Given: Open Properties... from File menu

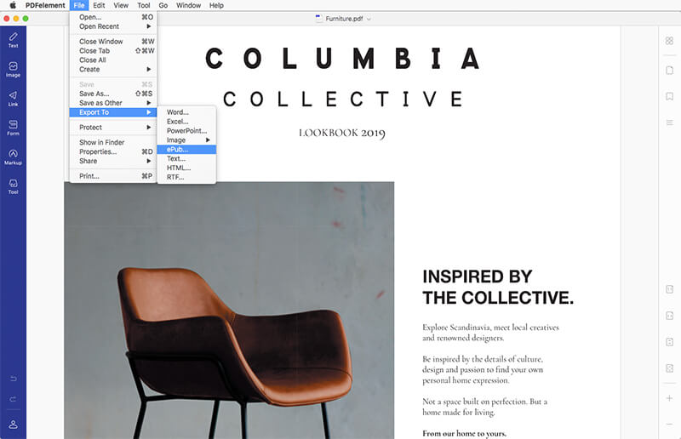Looking at the screenshot, I should point(113,151).
